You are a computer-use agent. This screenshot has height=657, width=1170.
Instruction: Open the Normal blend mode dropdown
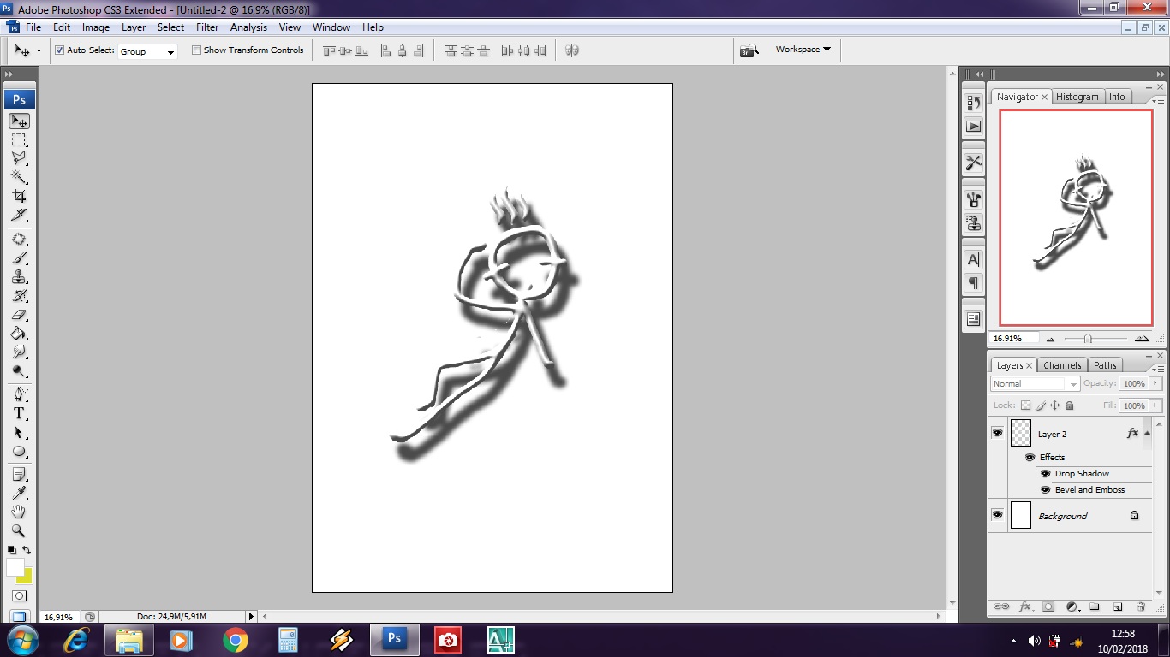[x=1035, y=384]
